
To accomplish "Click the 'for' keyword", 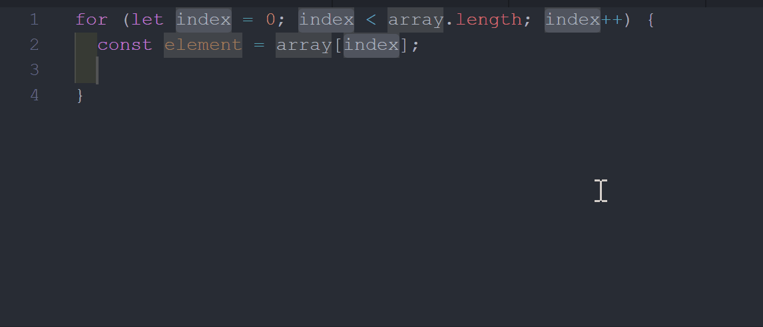I will (92, 20).
